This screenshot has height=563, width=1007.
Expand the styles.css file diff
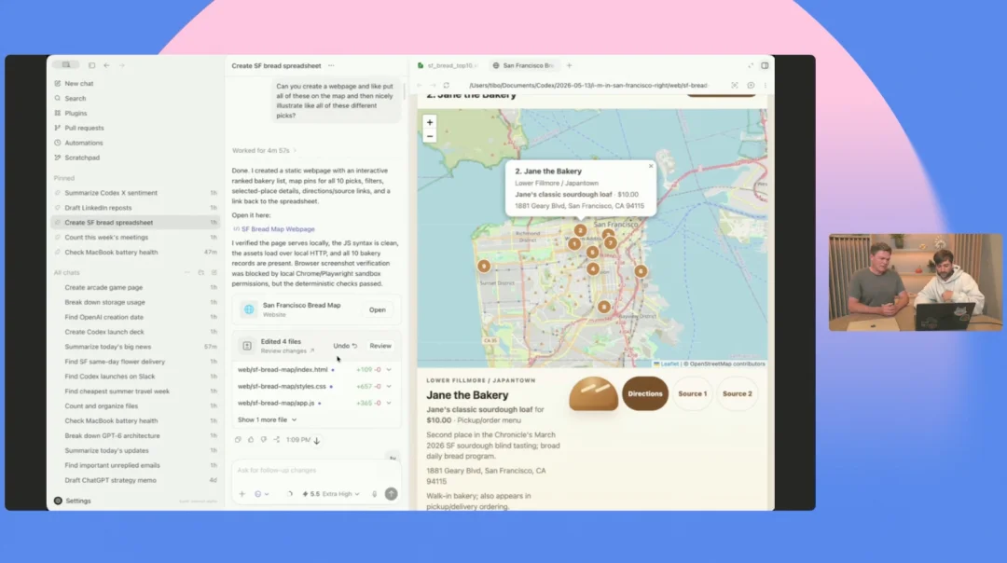click(x=389, y=387)
